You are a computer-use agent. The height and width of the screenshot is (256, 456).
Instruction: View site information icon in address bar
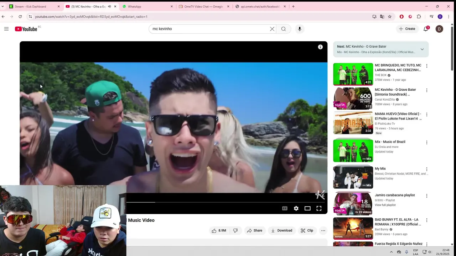(30, 17)
